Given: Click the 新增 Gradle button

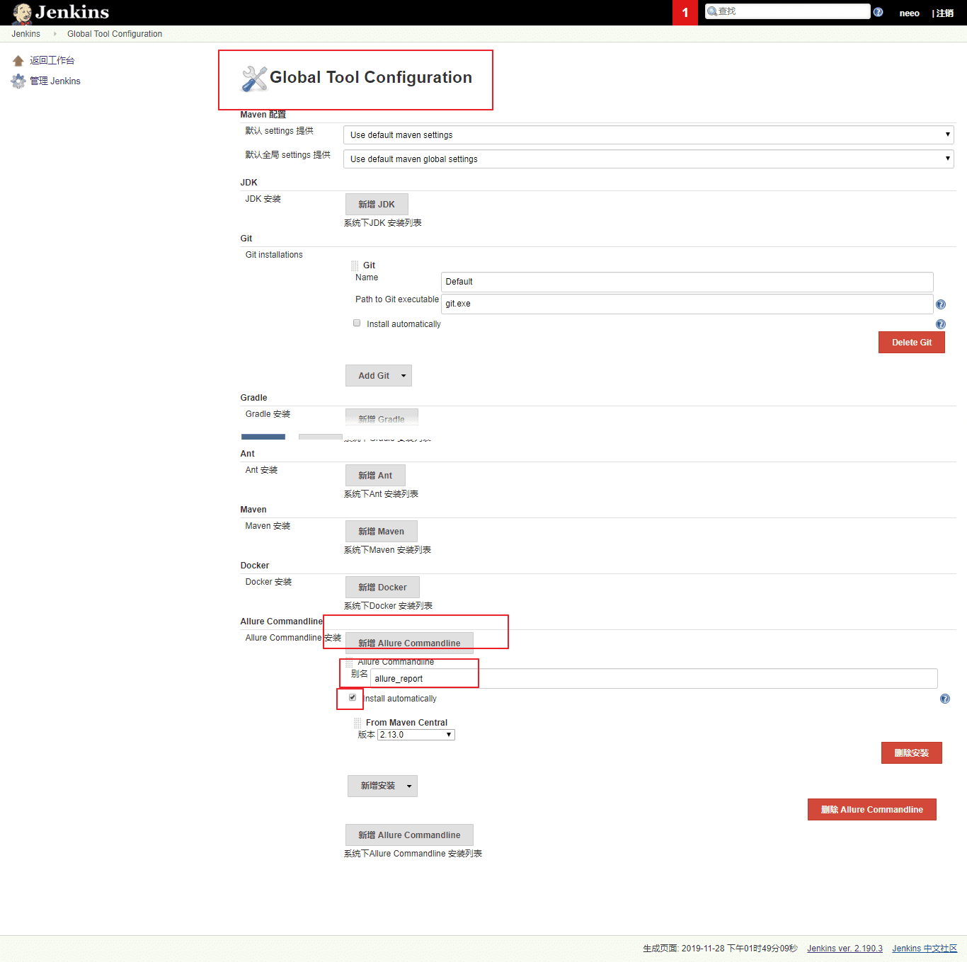Looking at the screenshot, I should tap(382, 418).
